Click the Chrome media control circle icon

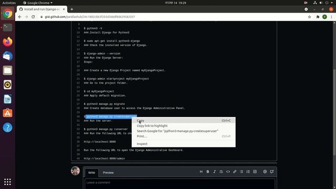[x=306, y=9]
